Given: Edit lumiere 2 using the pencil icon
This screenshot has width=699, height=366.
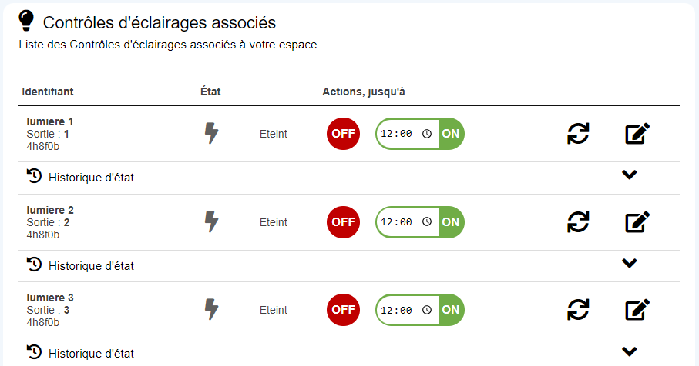Looking at the screenshot, I should pyautogui.click(x=637, y=222).
